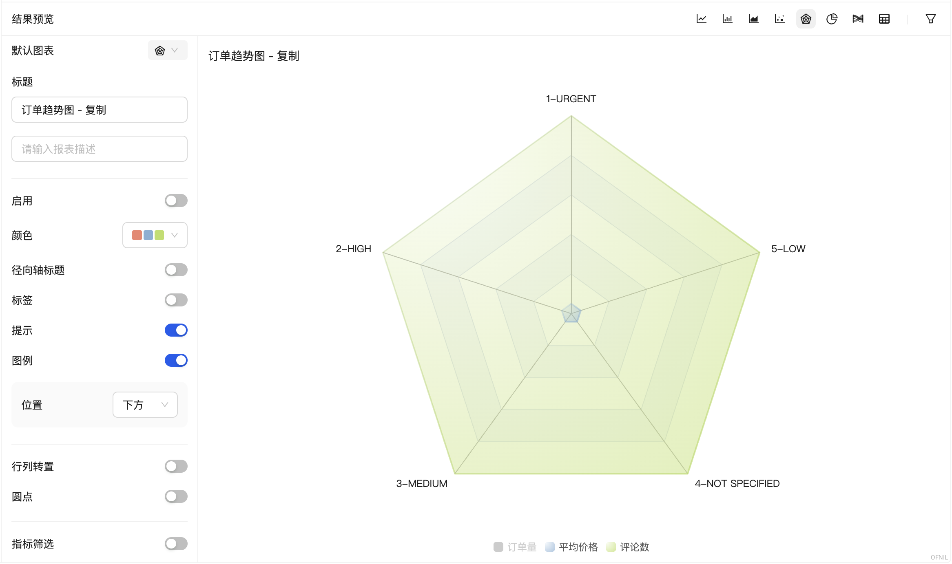Select scatter plot chart icon
Image resolution: width=952 pixels, height=564 pixels.
click(x=779, y=19)
